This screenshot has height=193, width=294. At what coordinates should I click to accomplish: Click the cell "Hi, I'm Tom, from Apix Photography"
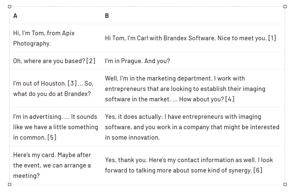[56, 38]
